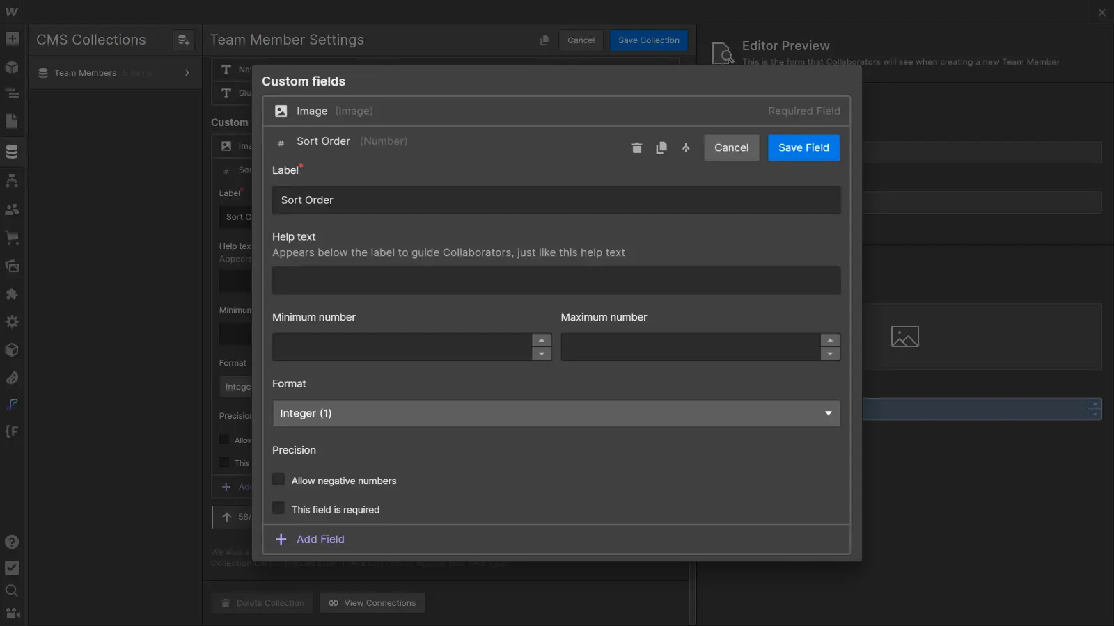This screenshot has width=1114, height=626.
Task: Delete the Sort Order field via trash icon
Action: (636, 147)
